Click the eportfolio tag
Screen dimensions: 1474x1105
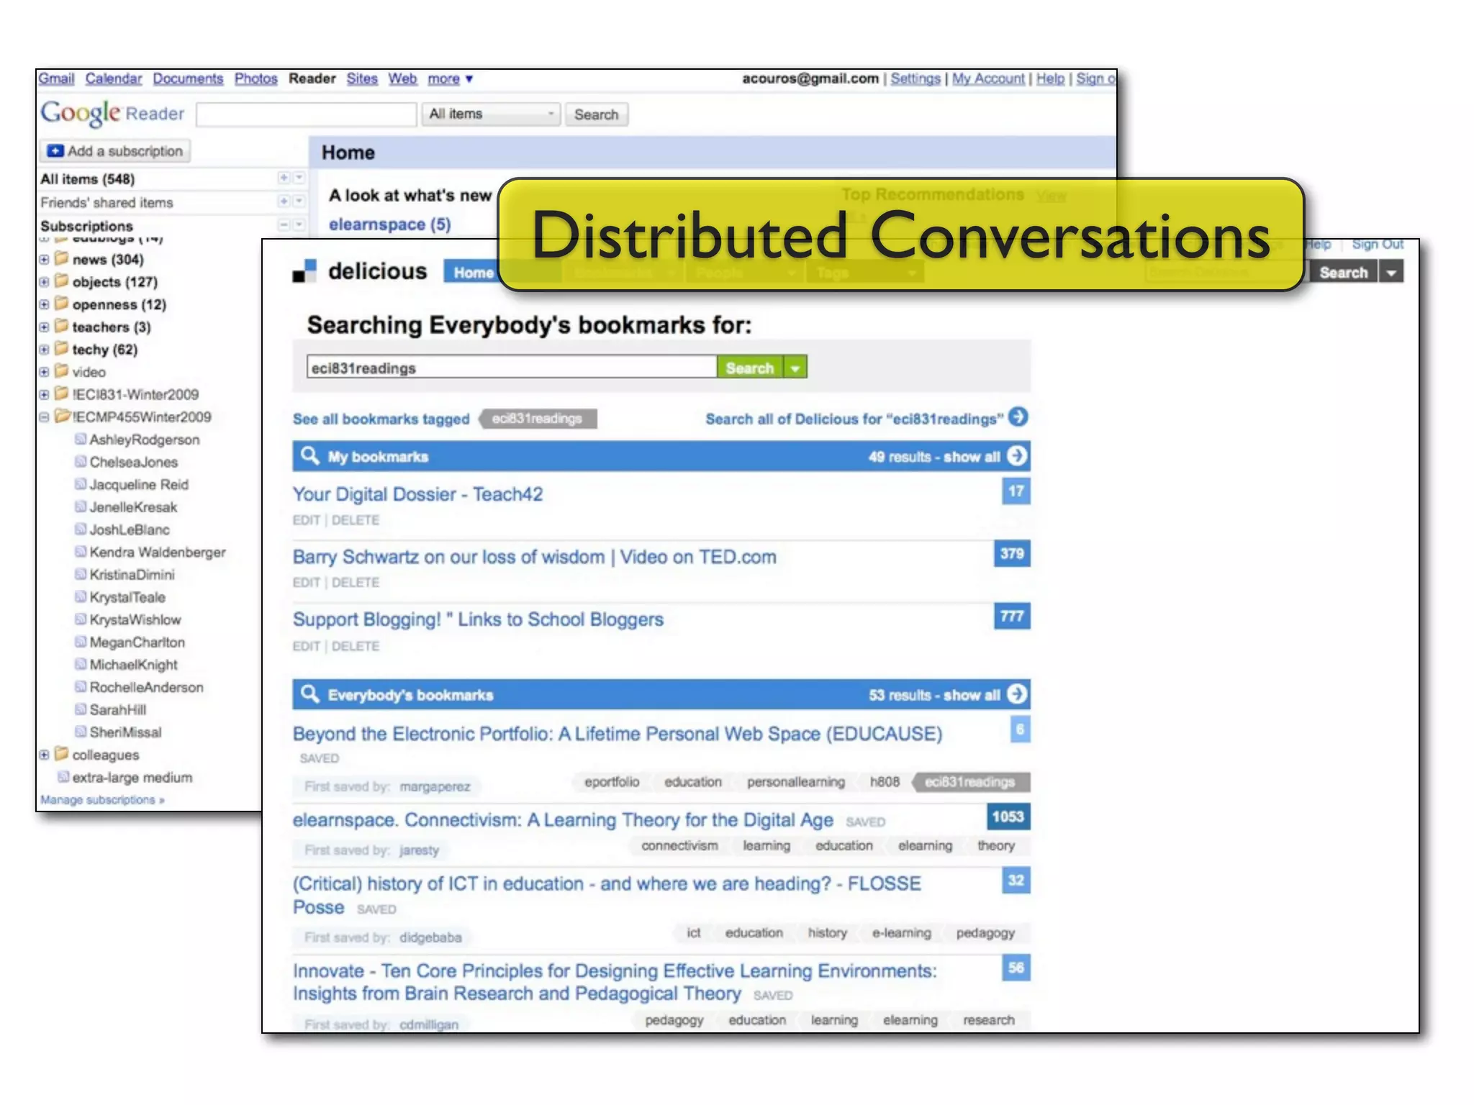[x=612, y=782]
